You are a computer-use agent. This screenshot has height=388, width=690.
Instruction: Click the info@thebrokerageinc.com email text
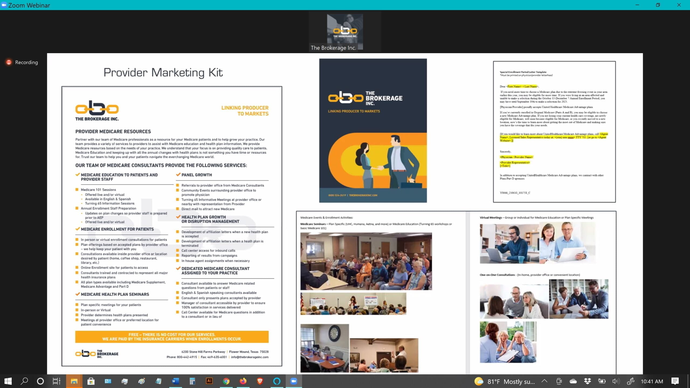click(250, 357)
